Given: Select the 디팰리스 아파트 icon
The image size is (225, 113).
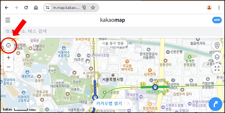Looking at the screenshot, I should (30, 48).
